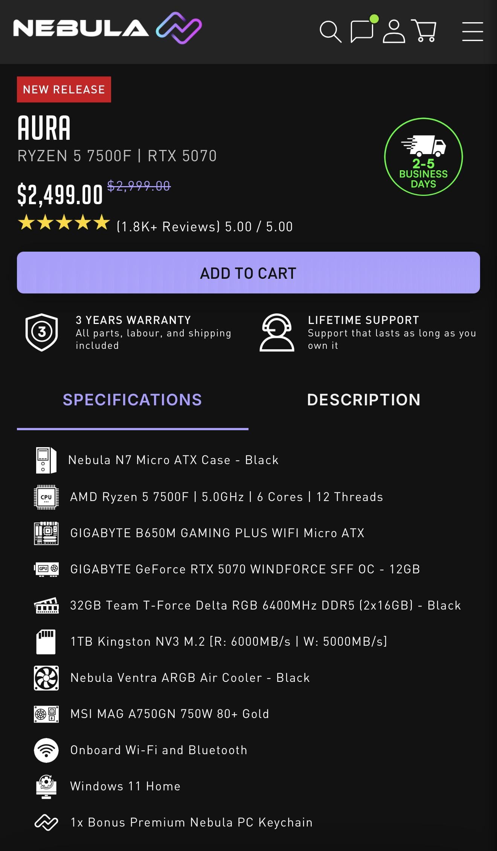This screenshot has height=851, width=497.
Task: Switch to the Specifications tab
Action: pyautogui.click(x=132, y=400)
